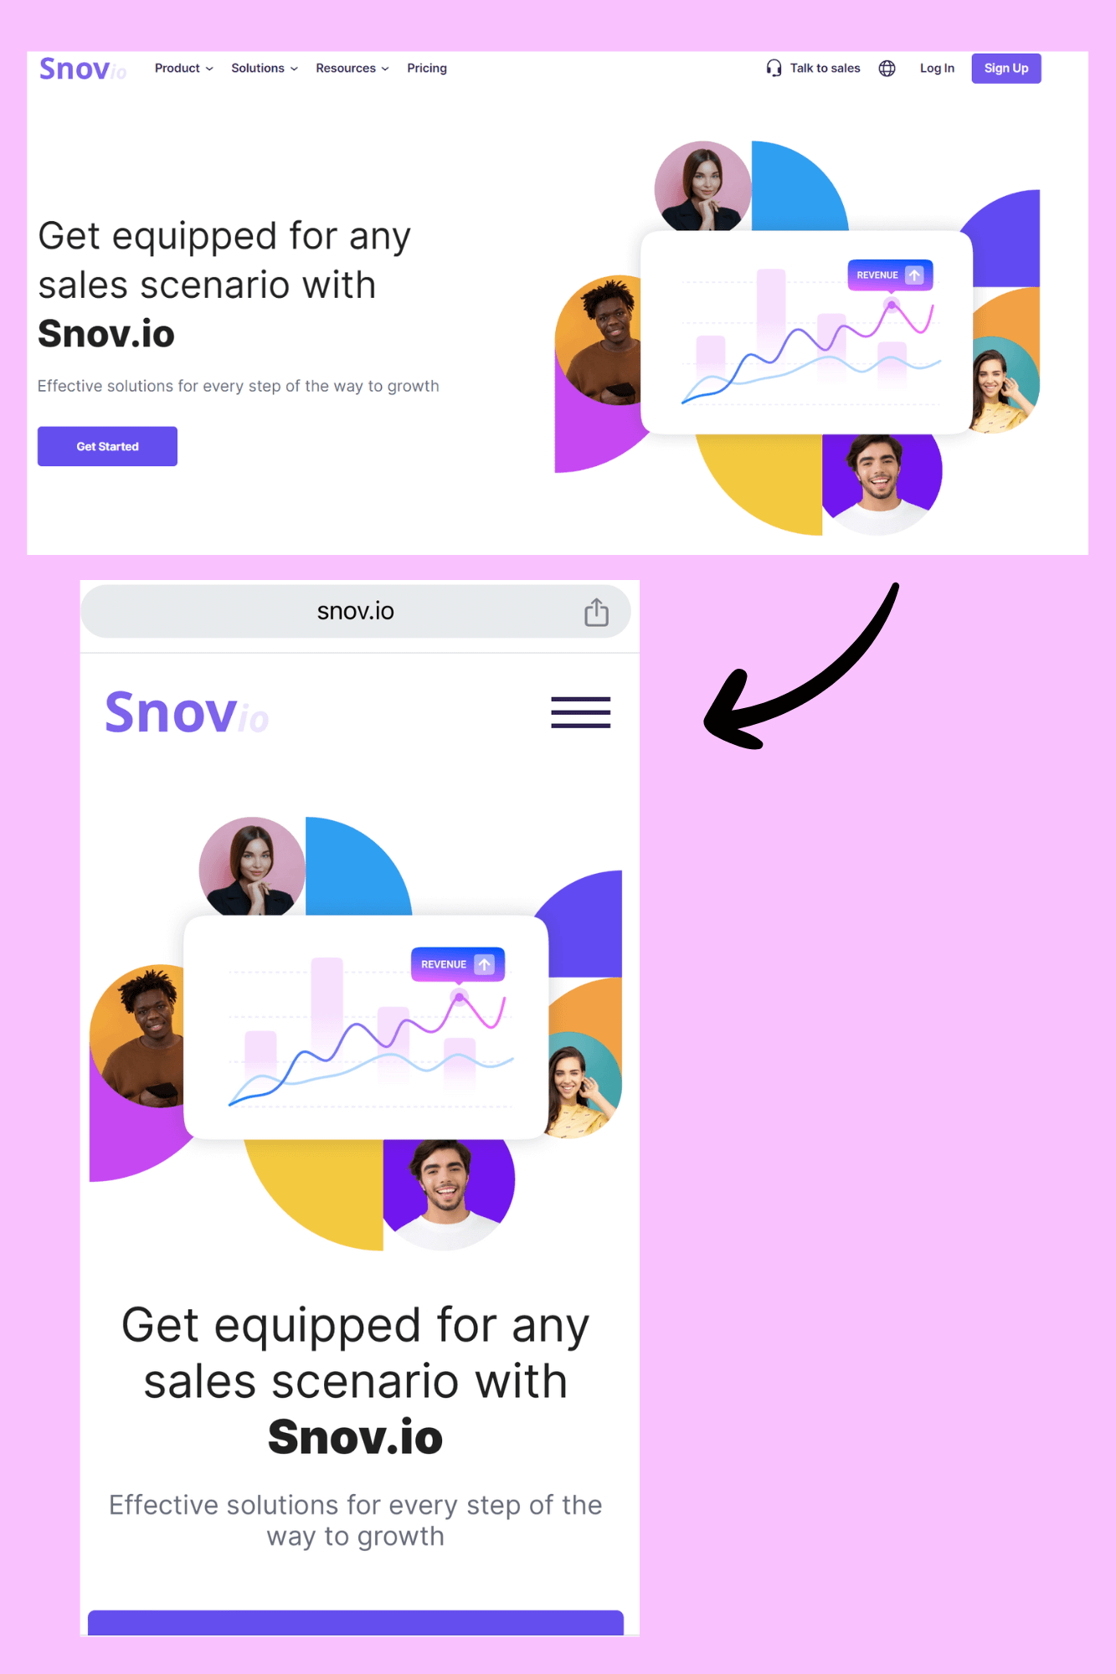Expand the Solutions dropdown menu

tap(265, 69)
